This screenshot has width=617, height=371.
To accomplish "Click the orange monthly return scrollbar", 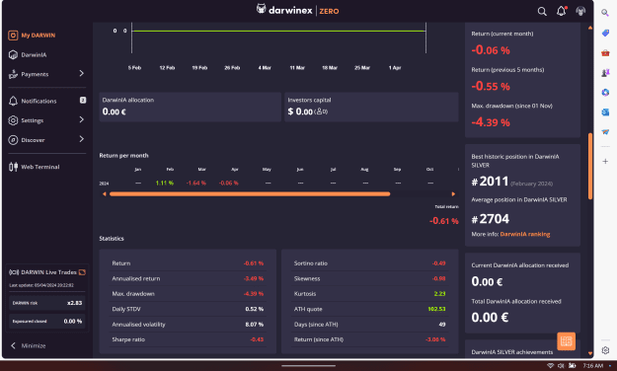I will point(250,194).
